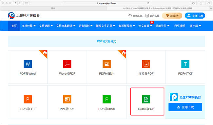This screenshot has height=125, width=213.
Task: Click the PDF转Excel green E icon
Action: pos(106,99)
